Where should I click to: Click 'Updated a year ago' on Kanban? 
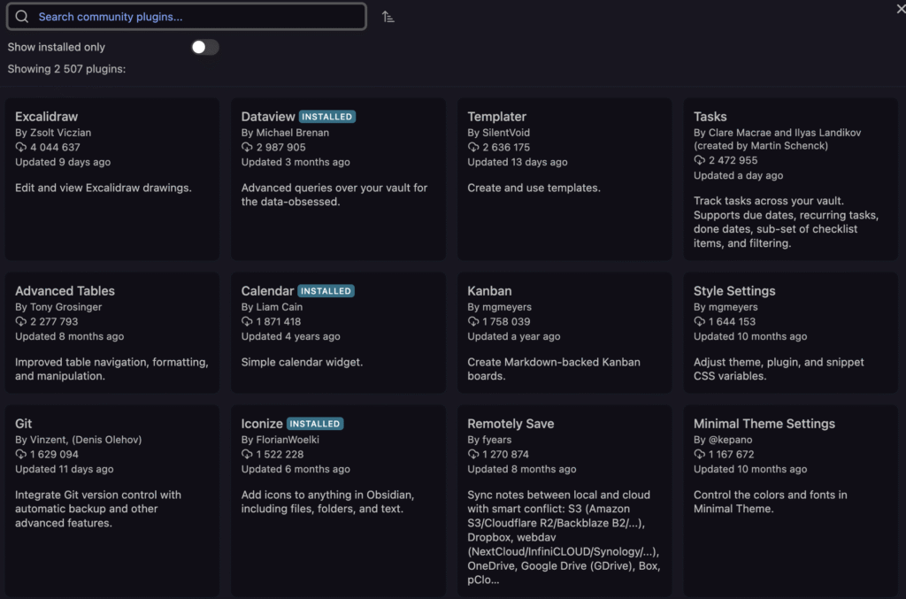pos(514,337)
